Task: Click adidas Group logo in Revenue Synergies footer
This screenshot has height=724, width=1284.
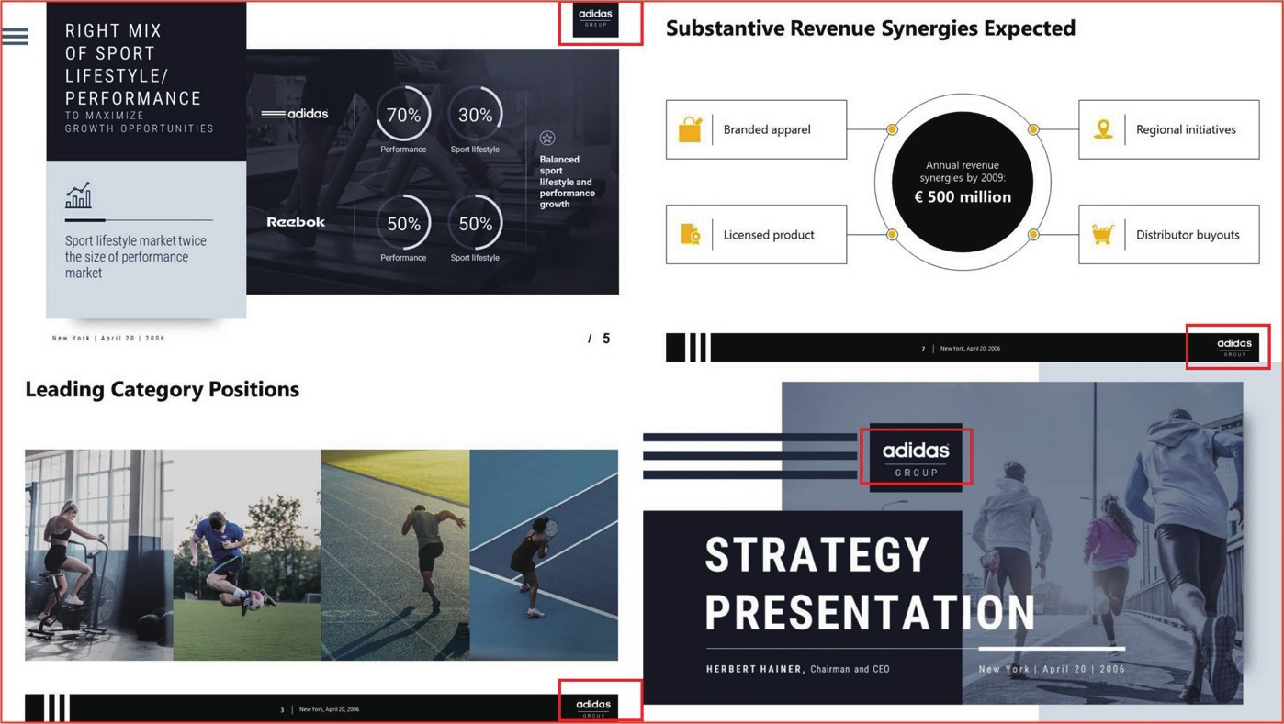Action: [1233, 347]
